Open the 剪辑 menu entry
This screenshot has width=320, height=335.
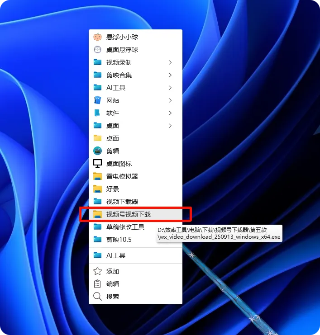coord(136,151)
